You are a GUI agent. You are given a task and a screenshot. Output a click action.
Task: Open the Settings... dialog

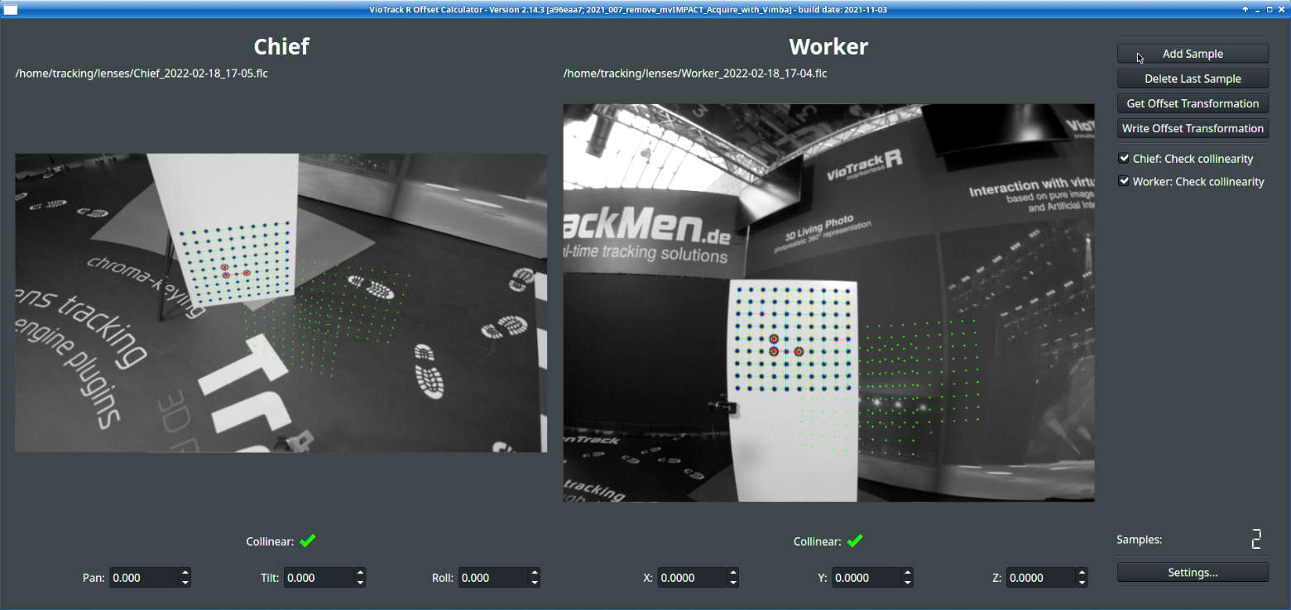pyautogui.click(x=1193, y=572)
